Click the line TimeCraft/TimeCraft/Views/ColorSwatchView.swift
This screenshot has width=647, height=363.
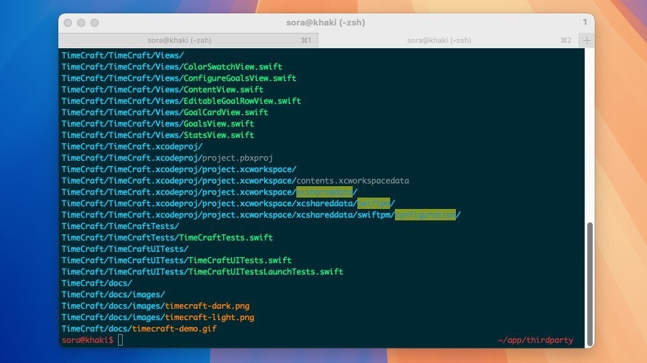[x=172, y=67]
